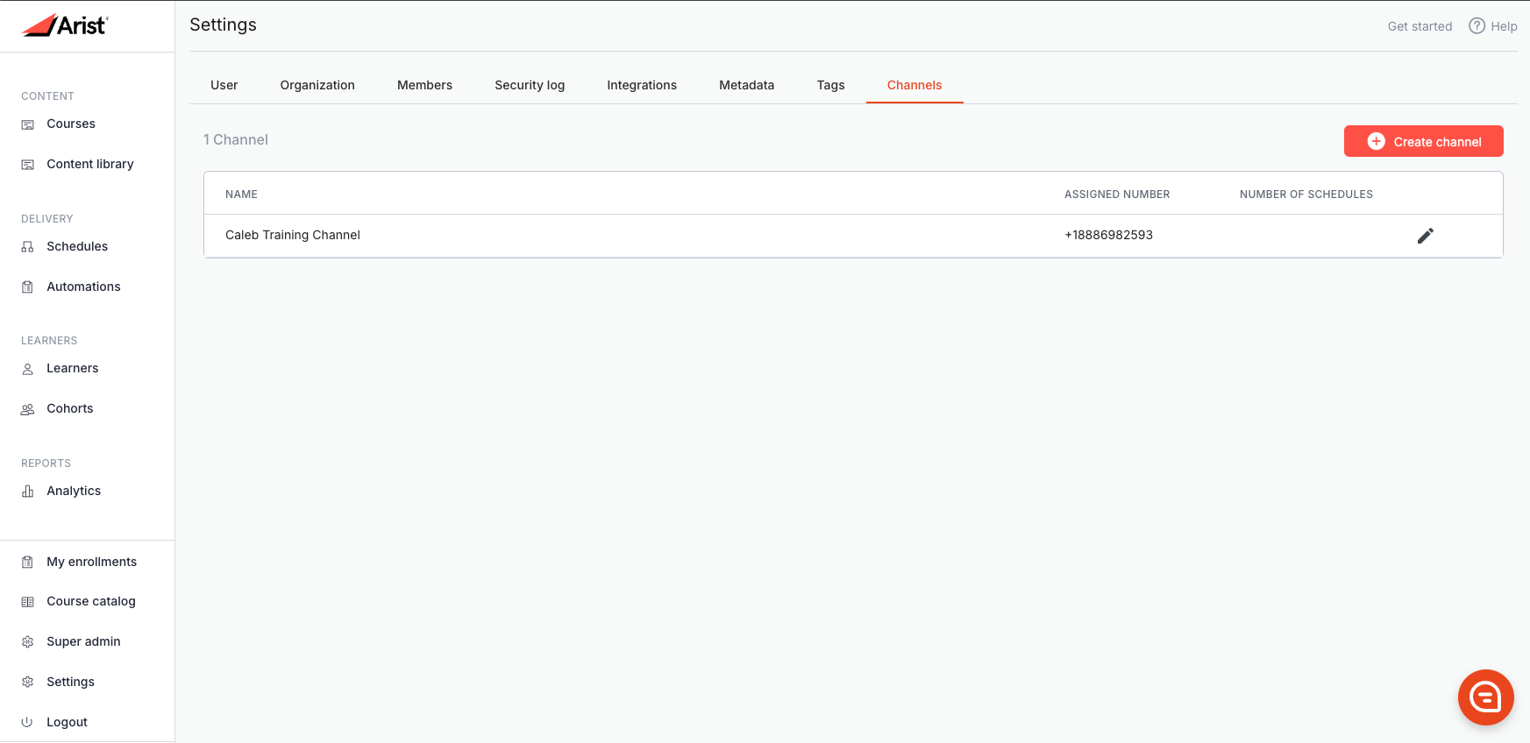Switch to the Organization tab
The width and height of the screenshot is (1530, 743).
[317, 85]
